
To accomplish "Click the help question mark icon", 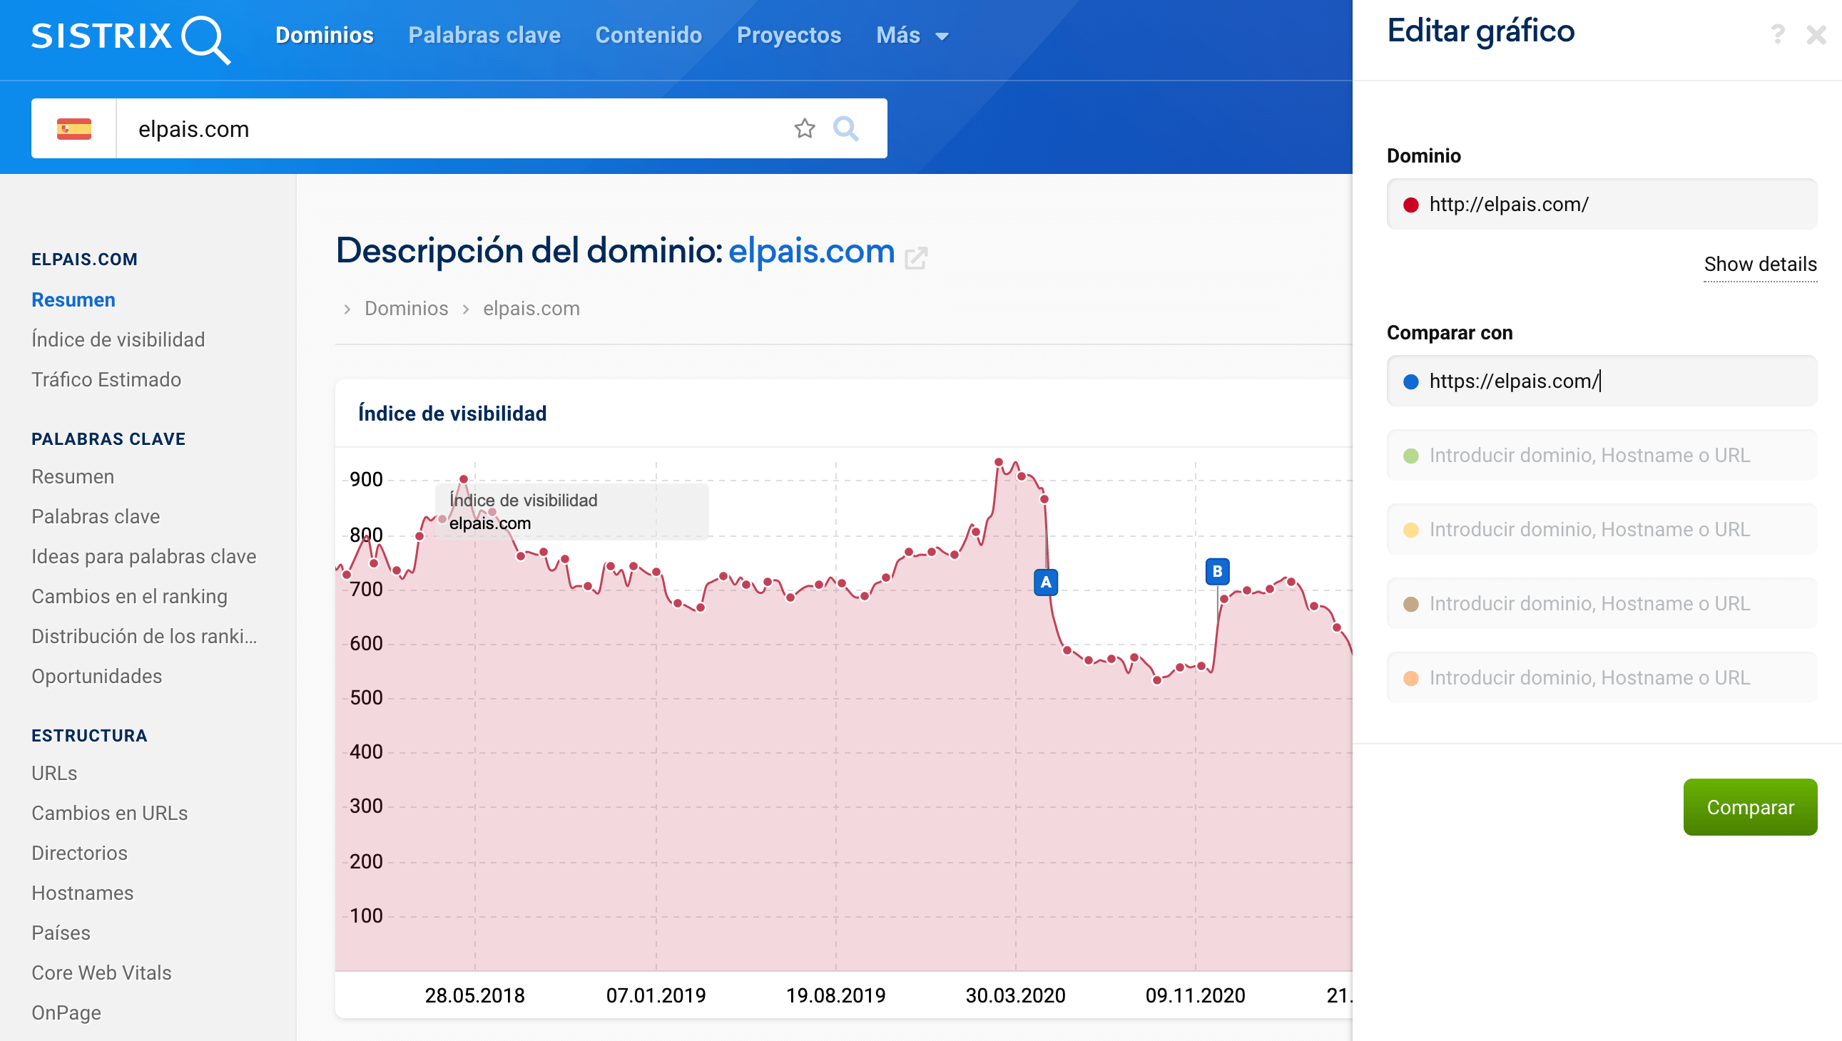I will (1777, 34).
